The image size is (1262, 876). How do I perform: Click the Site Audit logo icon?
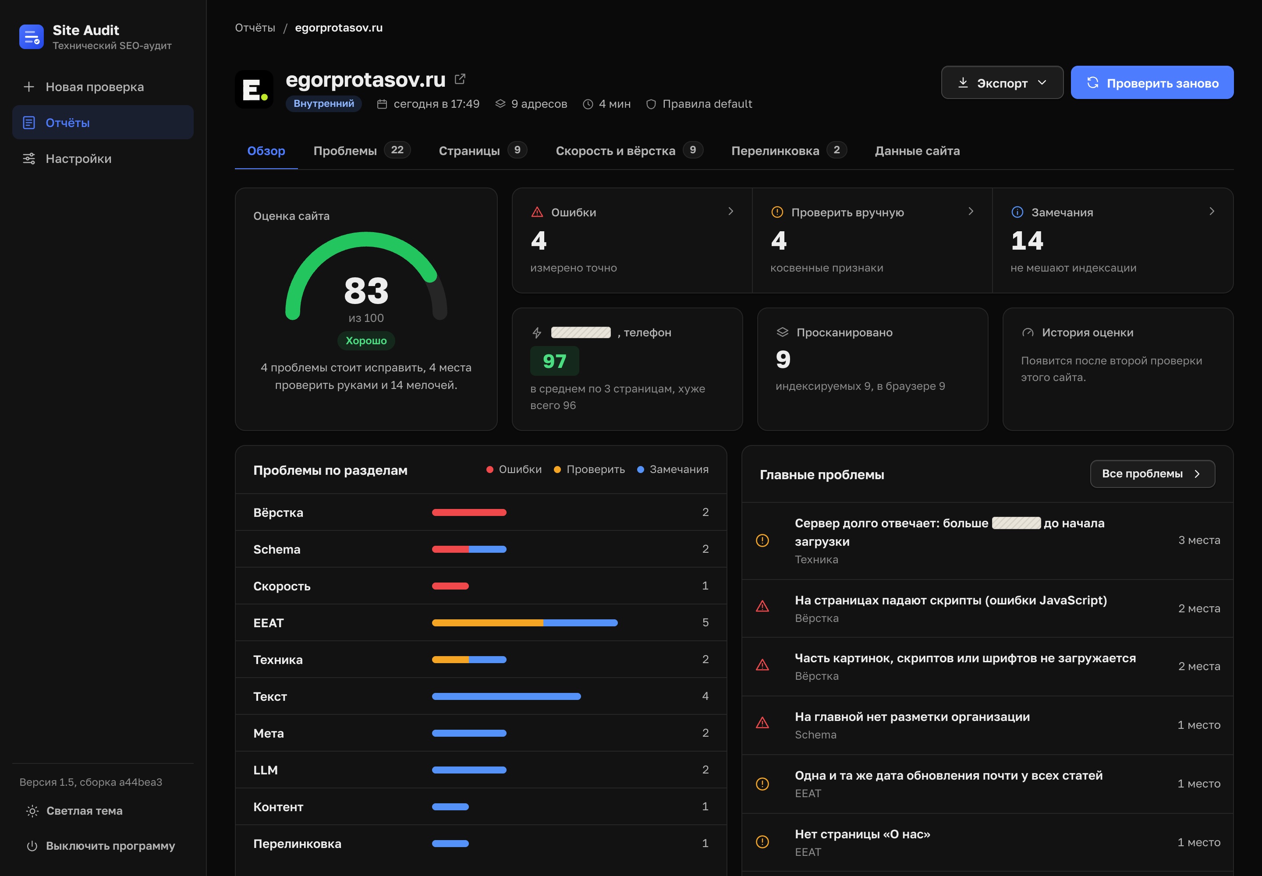31,37
